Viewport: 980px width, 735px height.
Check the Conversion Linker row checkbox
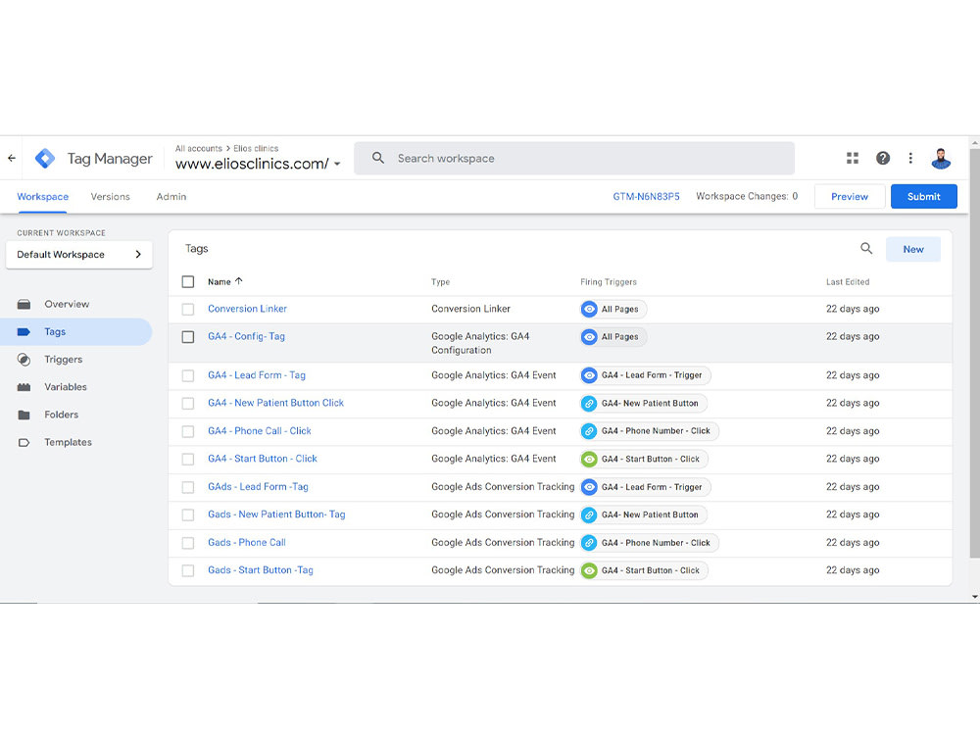(188, 309)
